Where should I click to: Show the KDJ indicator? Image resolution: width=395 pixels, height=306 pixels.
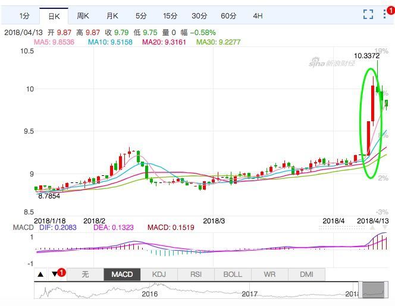[x=159, y=275]
